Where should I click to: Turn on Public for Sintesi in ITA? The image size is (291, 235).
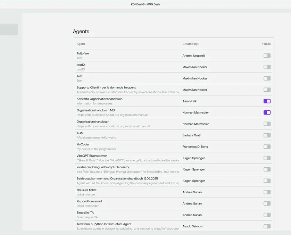[267, 215]
